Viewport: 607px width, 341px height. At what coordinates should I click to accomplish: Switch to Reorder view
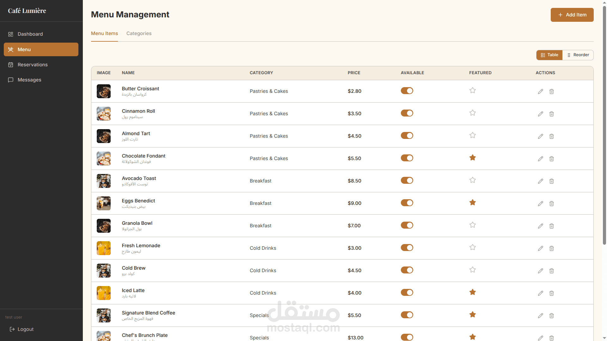tap(578, 55)
